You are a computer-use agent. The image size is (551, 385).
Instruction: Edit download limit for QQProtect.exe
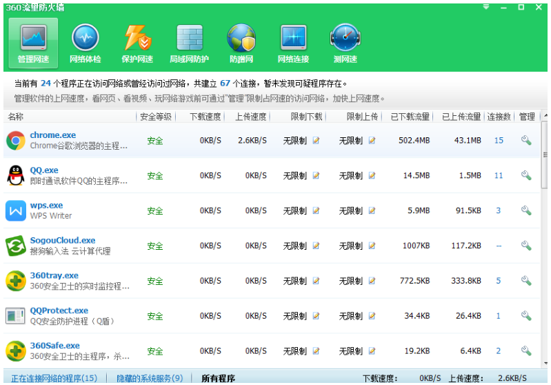pos(316,315)
